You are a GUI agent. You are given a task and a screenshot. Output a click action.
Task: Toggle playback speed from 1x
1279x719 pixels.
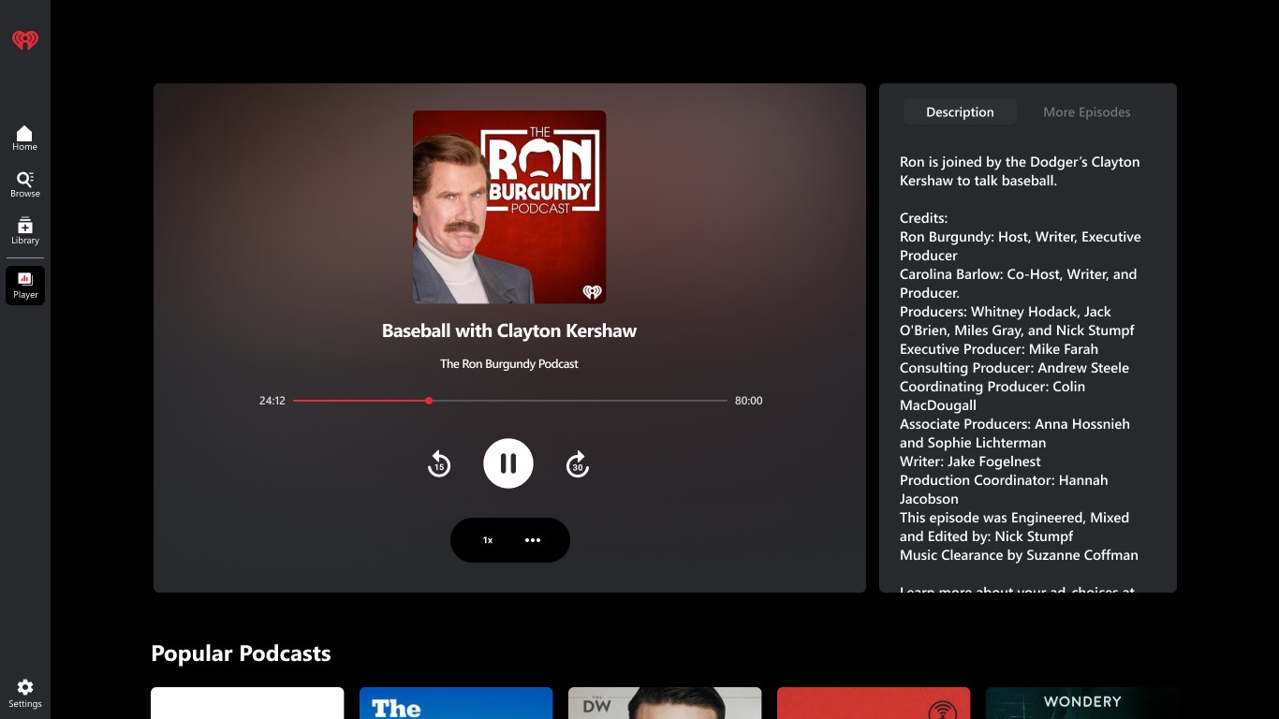pos(487,540)
